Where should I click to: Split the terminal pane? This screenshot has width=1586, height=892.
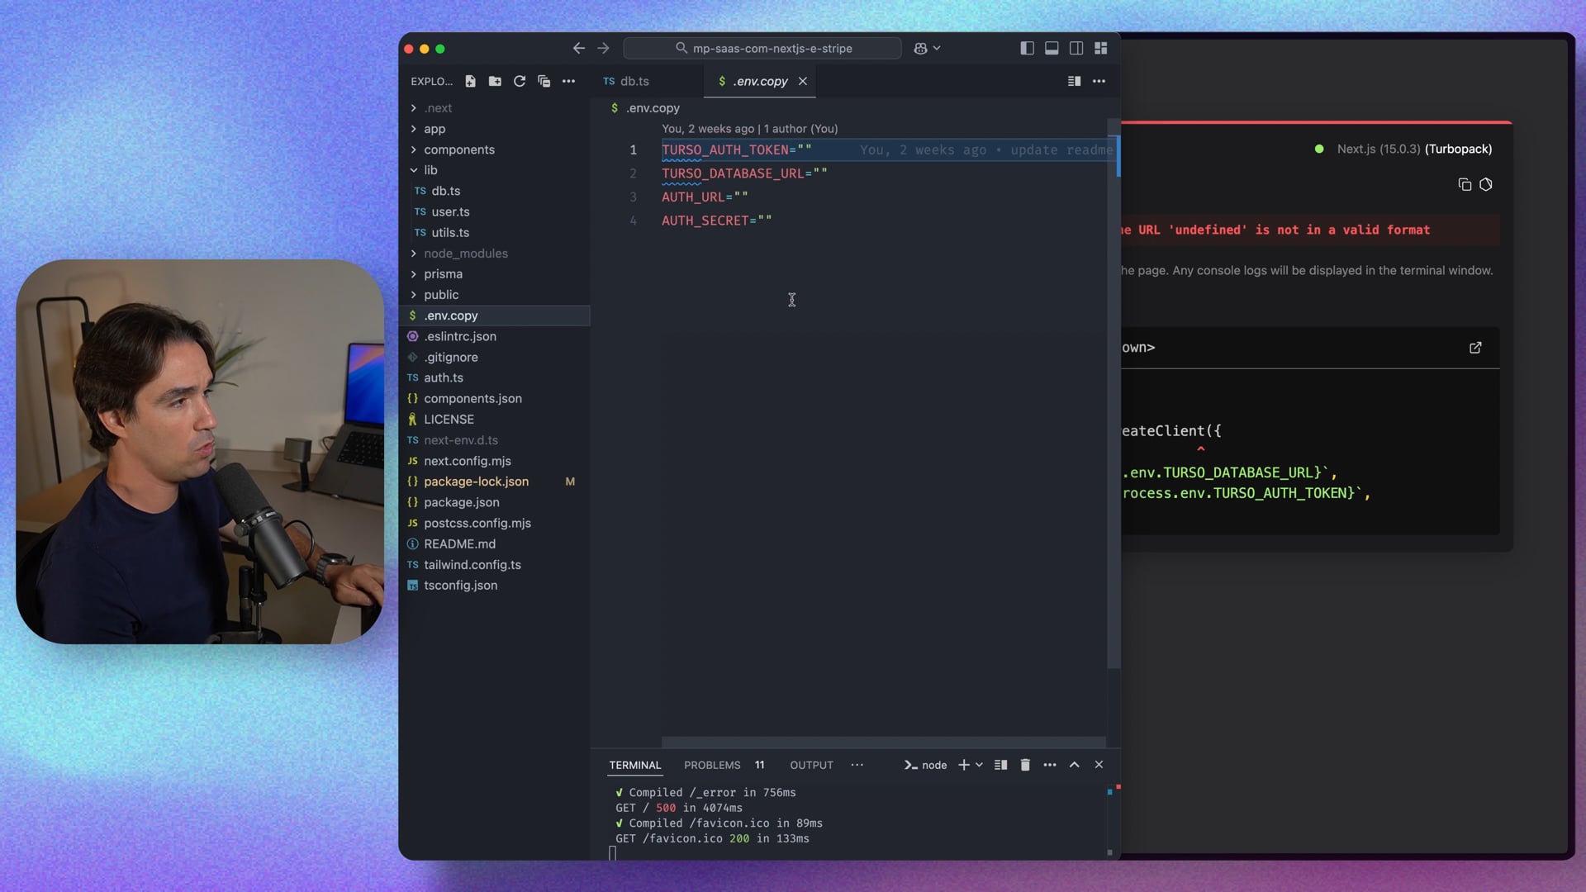pyautogui.click(x=1000, y=765)
